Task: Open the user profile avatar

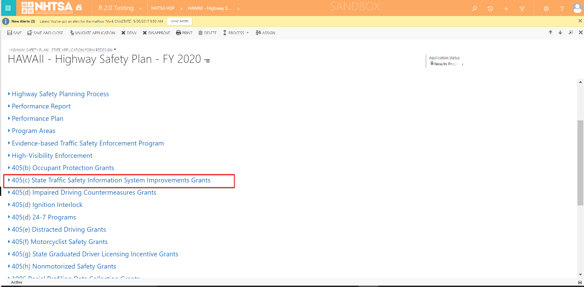Action: 577,8
